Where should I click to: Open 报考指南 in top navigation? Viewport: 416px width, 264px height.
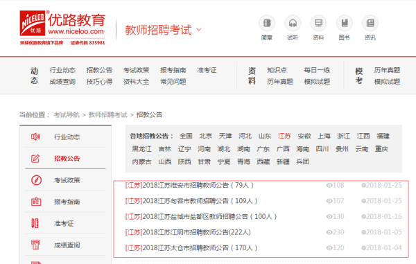[x=173, y=70]
